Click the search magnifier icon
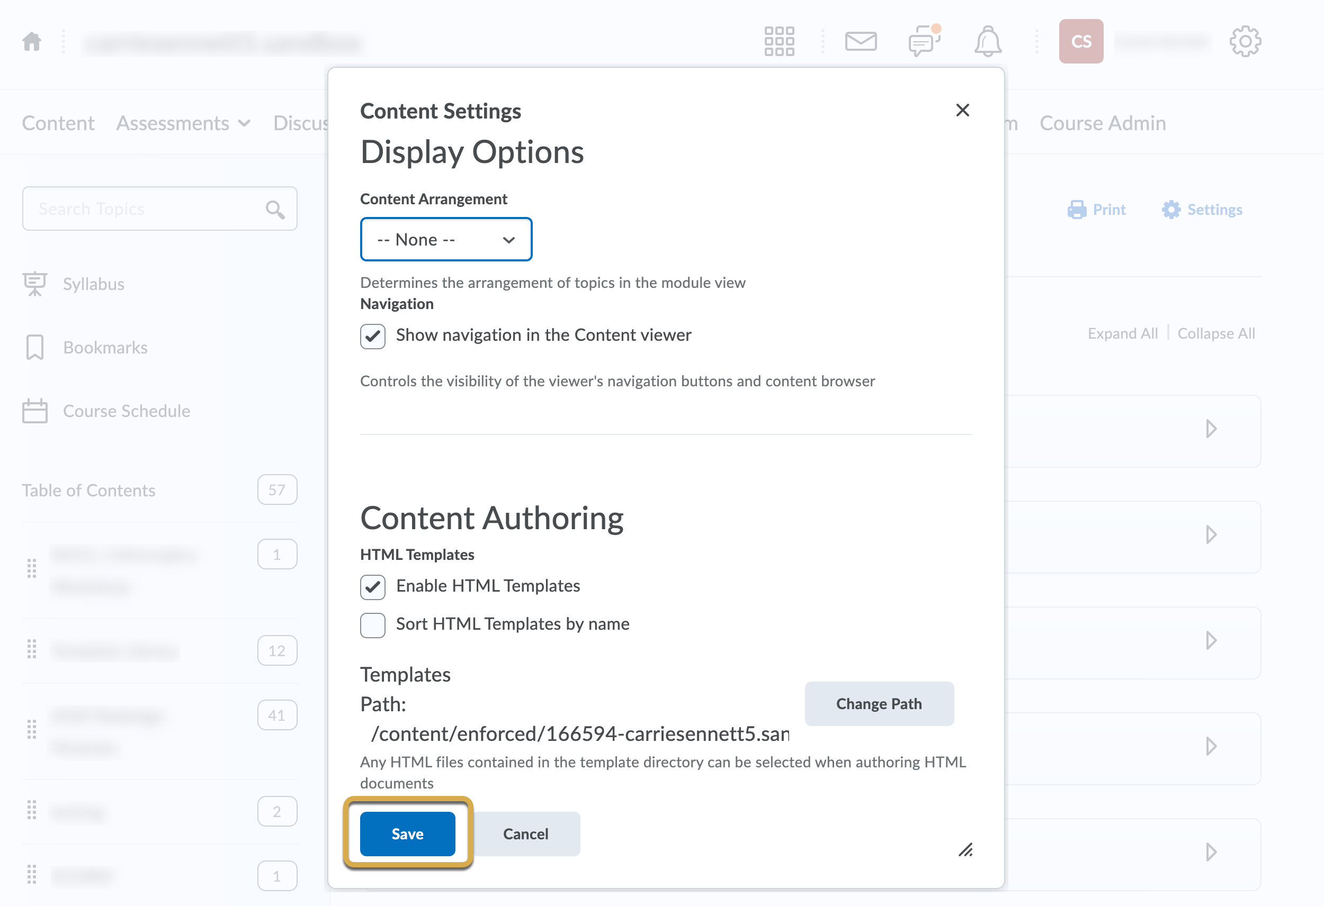 tap(275, 209)
